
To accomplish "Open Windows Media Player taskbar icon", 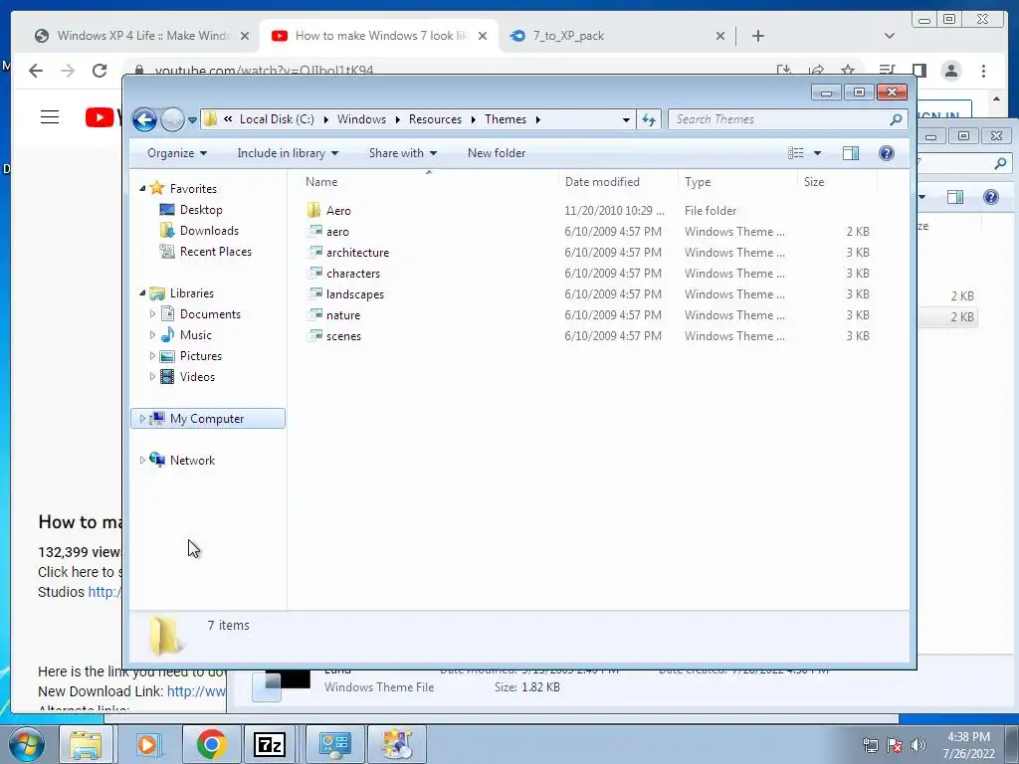I will [147, 744].
